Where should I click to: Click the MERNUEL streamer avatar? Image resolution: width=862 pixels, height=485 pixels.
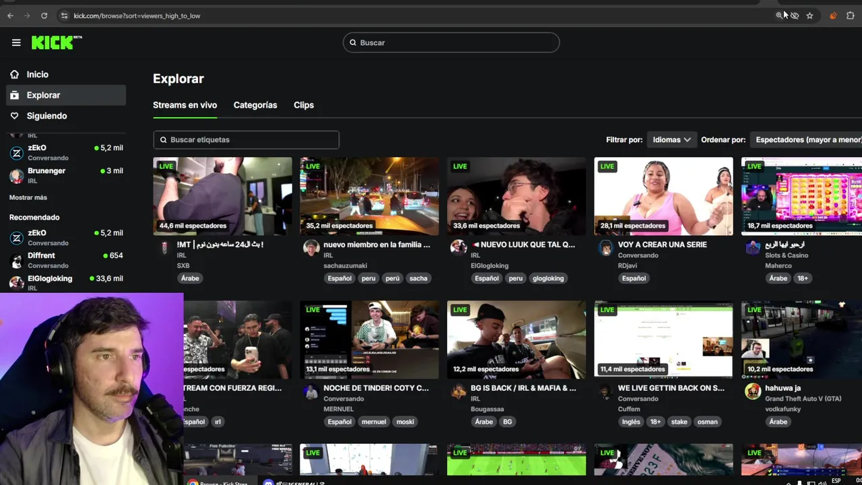tap(310, 391)
